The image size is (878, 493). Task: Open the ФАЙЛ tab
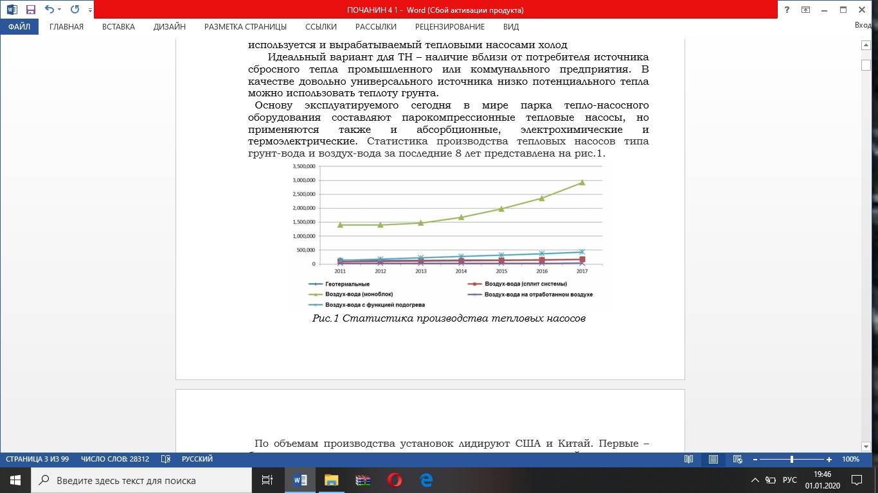[x=19, y=27]
